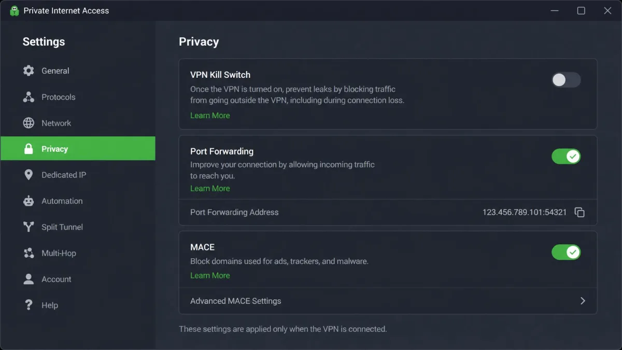
Task: Click the Privacy page title
Action: [199, 42]
